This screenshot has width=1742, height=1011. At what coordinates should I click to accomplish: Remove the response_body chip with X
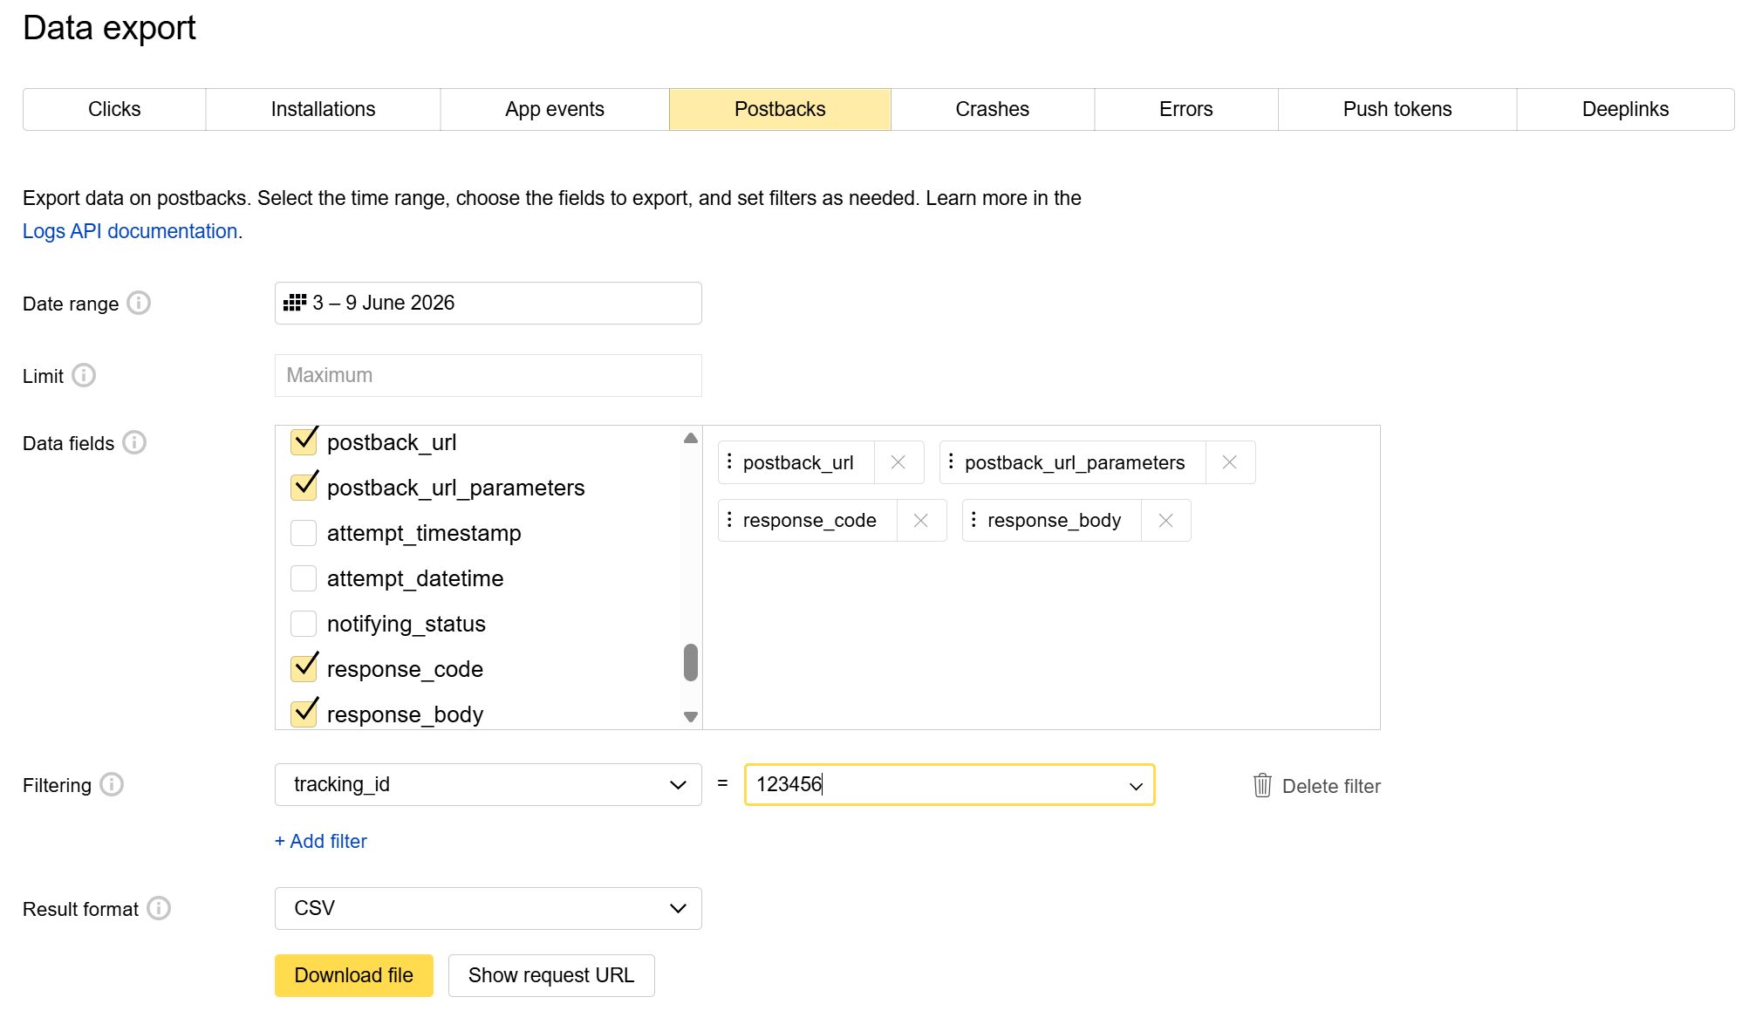(1165, 520)
